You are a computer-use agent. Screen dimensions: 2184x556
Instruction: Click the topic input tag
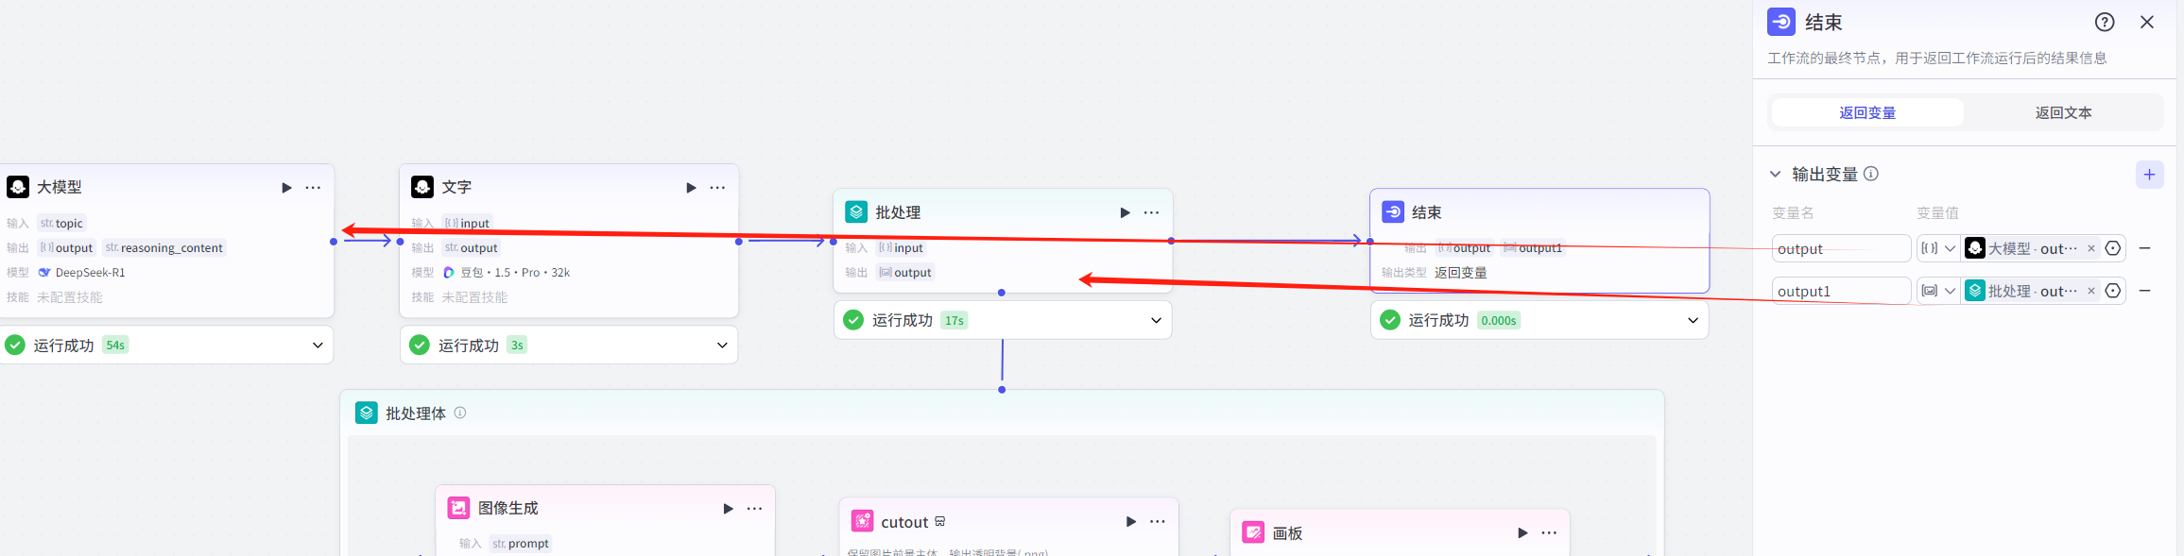(61, 223)
